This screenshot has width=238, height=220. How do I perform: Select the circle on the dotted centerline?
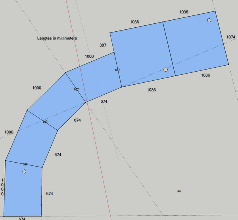click(x=166, y=70)
